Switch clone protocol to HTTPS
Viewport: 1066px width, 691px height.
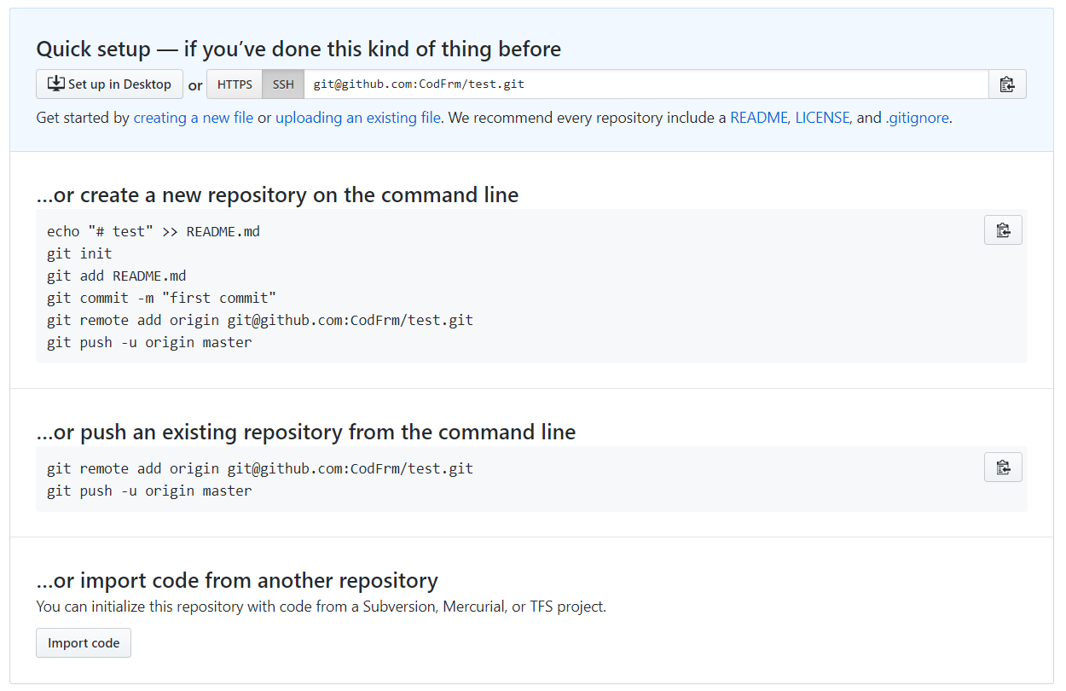tap(235, 84)
